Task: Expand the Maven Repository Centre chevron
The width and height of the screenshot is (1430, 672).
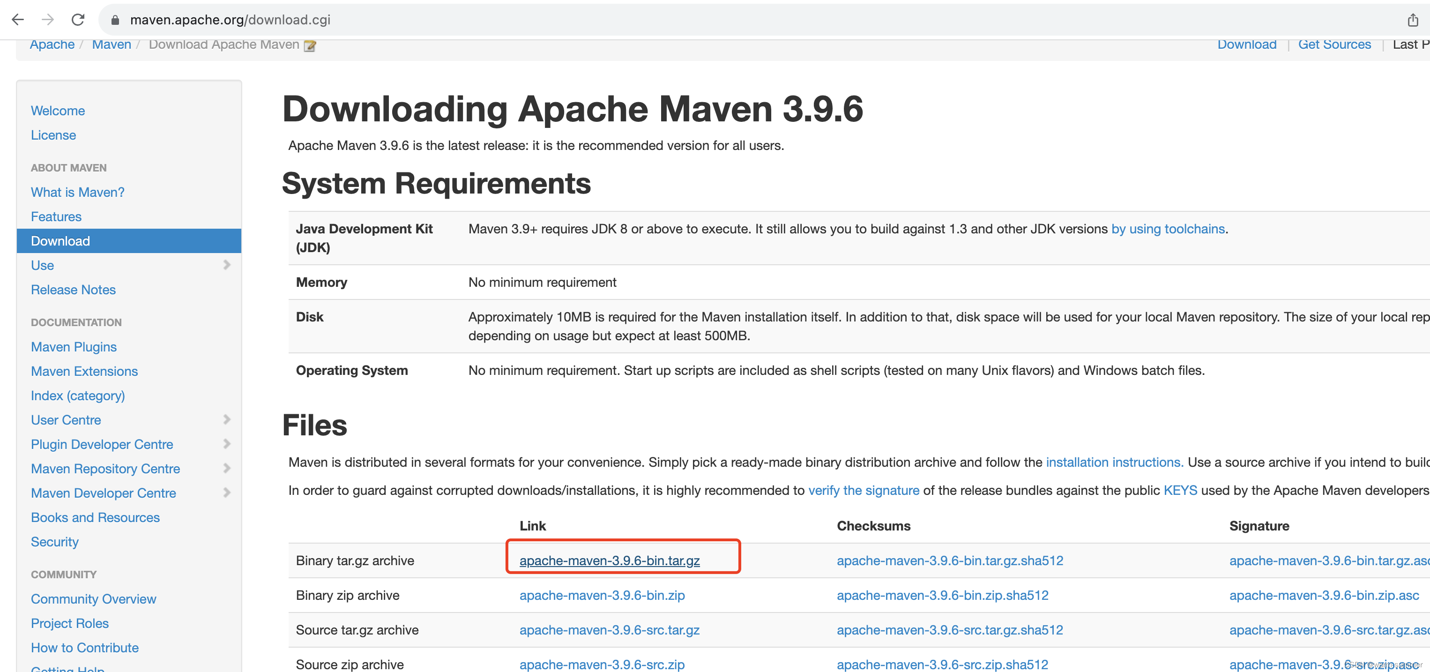Action: click(226, 468)
